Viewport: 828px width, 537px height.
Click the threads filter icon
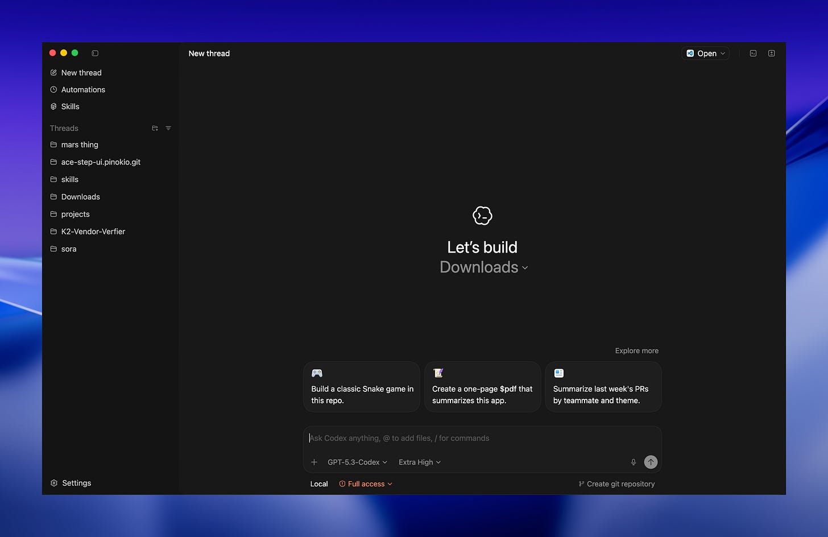(x=168, y=128)
